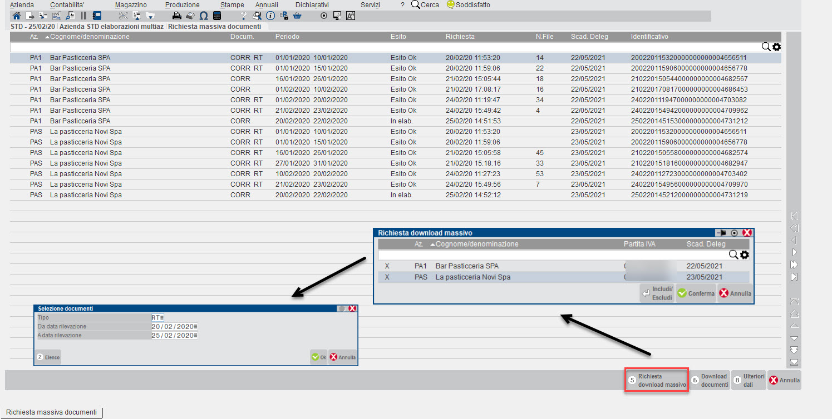832x419 pixels.
Task: Click Conferma in the download dialog
Action: click(x=696, y=293)
